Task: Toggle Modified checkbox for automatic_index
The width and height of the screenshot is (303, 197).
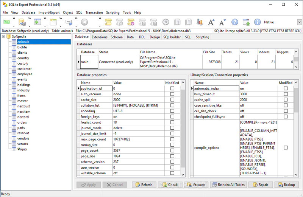Action: point(286,88)
